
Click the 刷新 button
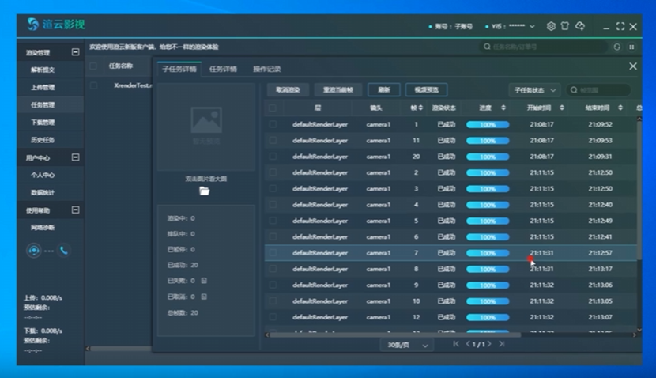tap(384, 89)
